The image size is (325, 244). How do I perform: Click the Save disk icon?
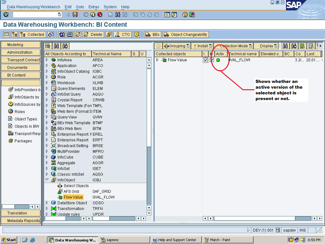click(75, 15)
